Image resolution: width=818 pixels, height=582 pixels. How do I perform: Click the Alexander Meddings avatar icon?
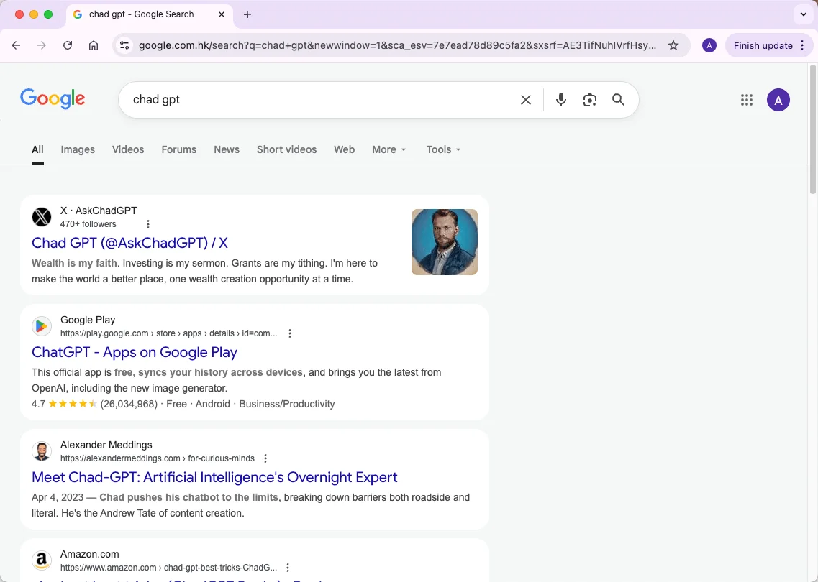pos(42,451)
